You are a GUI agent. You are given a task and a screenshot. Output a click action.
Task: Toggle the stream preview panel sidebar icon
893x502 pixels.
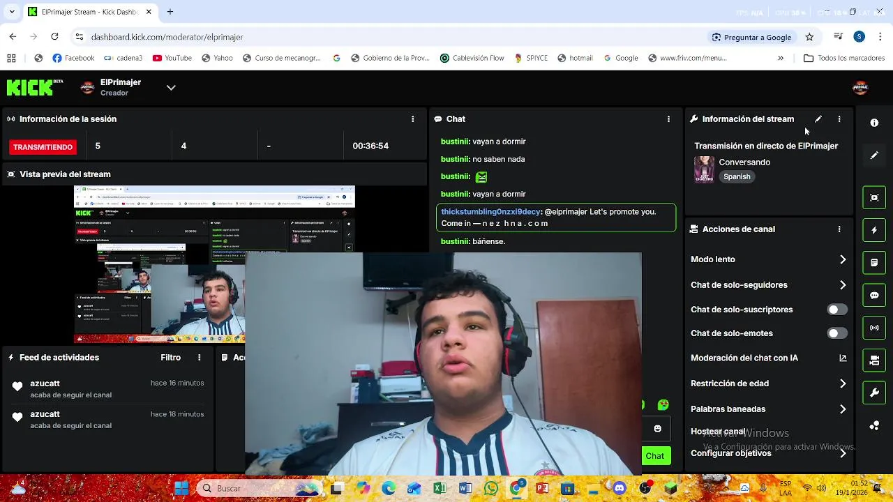(x=874, y=197)
